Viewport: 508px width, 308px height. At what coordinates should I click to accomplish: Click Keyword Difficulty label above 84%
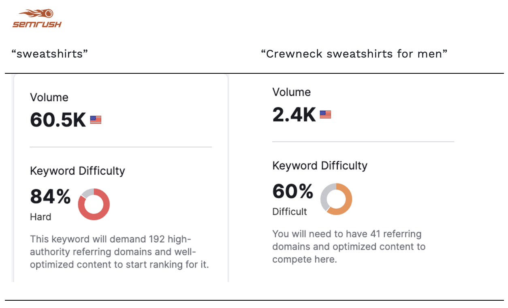77,171
